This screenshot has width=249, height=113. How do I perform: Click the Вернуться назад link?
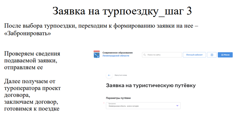(121, 75)
